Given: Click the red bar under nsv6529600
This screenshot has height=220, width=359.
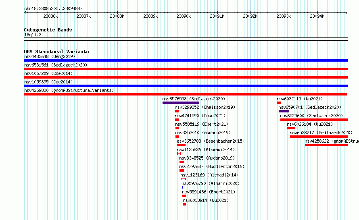Looking at the screenshot, I should coord(314,120).
